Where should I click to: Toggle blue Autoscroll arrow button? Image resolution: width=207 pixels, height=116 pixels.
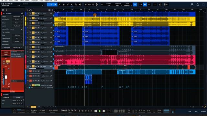click(x=145, y=5)
